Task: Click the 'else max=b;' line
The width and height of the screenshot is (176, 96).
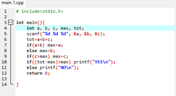Action: pyautogui.click(x=41, y=51)
